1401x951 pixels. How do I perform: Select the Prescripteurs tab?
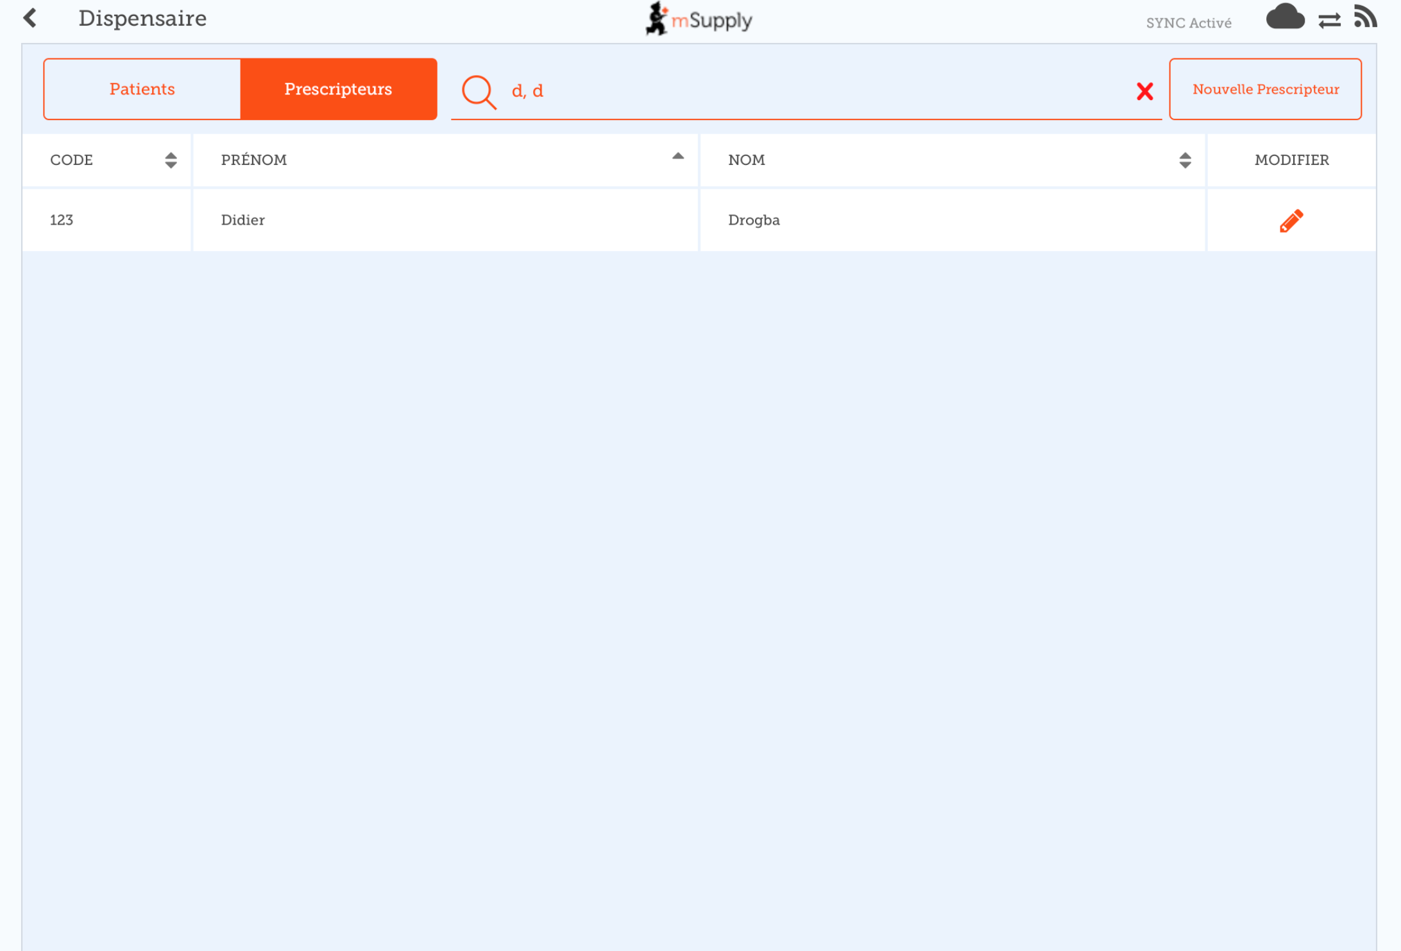click(338, 89)
